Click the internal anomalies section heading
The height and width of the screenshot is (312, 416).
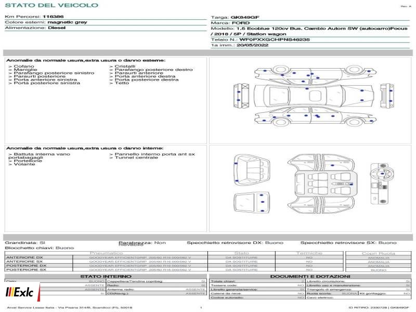pos(85,148)
